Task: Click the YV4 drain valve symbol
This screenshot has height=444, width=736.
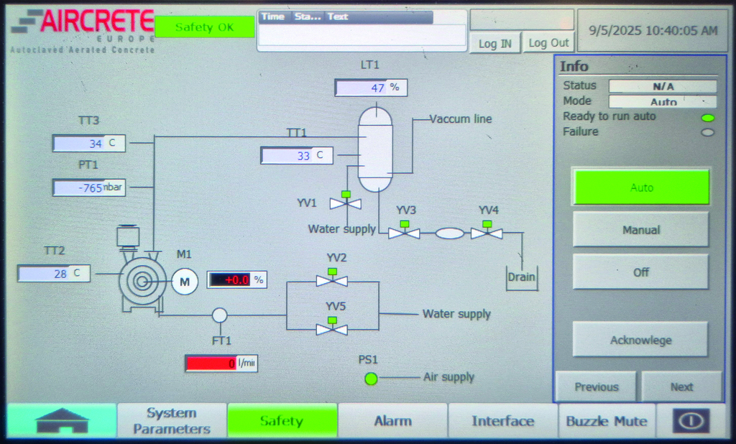Action: click(487, 233)
